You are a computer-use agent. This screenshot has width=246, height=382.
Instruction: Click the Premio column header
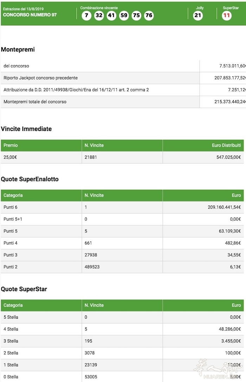point(11,145)
